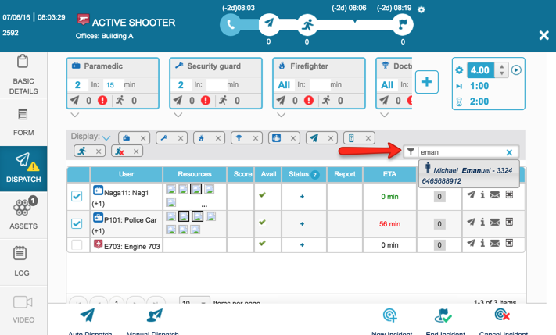Remove the paramedic briefcase display filter
This screenshot has height=335, width=556.
pos(143,138)
